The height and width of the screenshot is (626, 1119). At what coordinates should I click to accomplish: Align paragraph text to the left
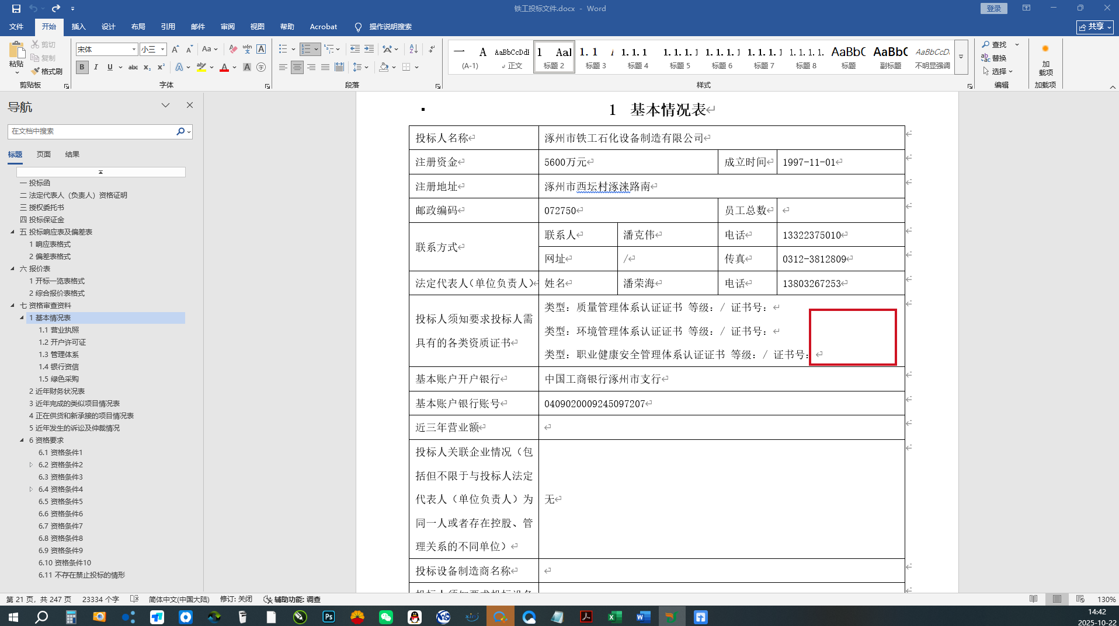pyautogui.click(x=283, y=67)
